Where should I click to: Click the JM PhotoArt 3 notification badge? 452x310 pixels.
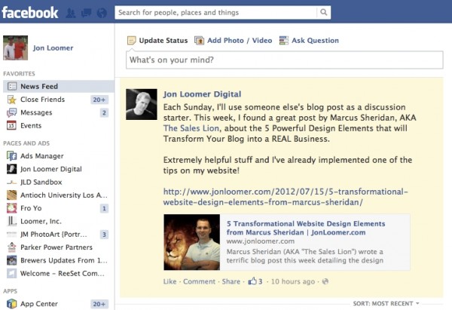tap(104, 235)
